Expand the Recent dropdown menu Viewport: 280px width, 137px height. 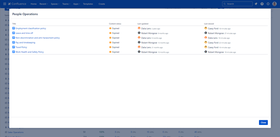44,4
